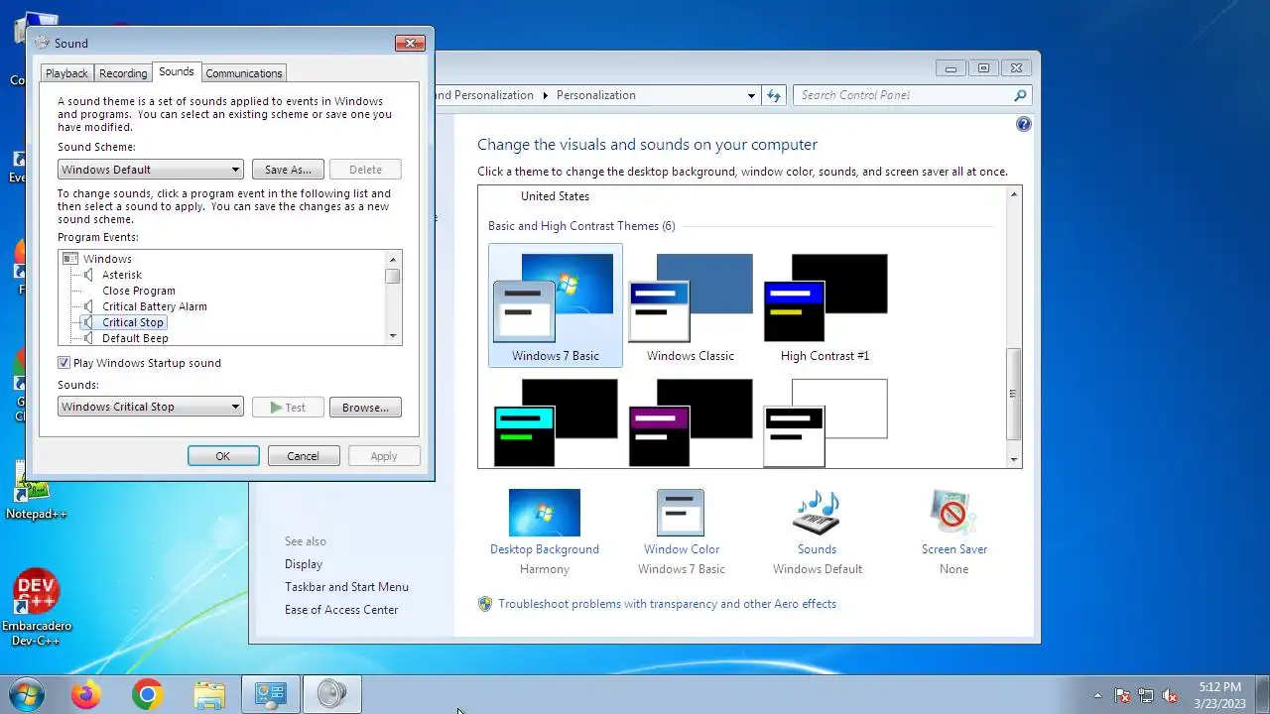Click the search magnifier in Control Panel
Viewport: 1270px width, 714px height.
tap(1019, 95)
